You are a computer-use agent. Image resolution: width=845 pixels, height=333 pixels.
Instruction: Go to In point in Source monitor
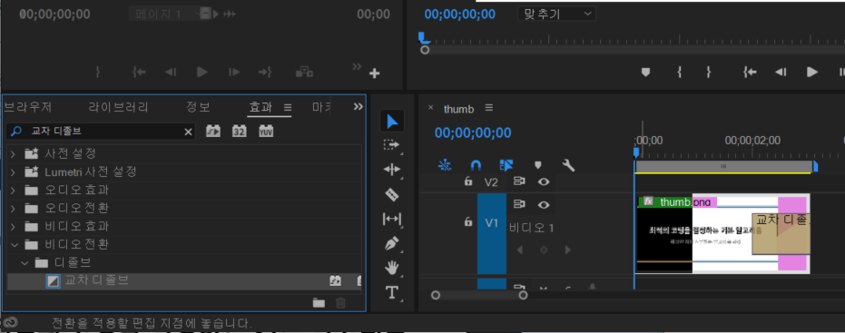click(139, 72)
